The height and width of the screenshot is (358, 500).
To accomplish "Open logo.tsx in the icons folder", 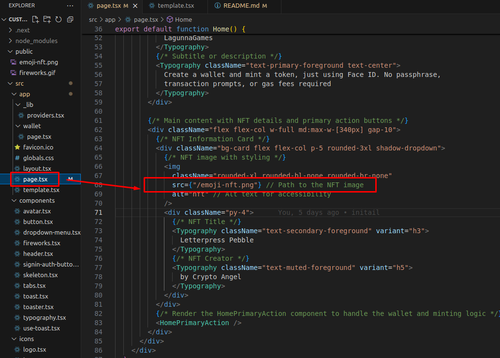I will pyautogui.click(x=40, y=349).
